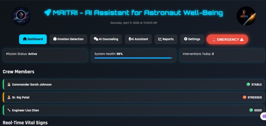
Task: View the Reports tab
Action: point(166,39)
